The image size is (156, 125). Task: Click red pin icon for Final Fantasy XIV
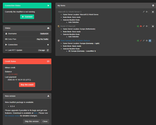click(x=141, y=40)
